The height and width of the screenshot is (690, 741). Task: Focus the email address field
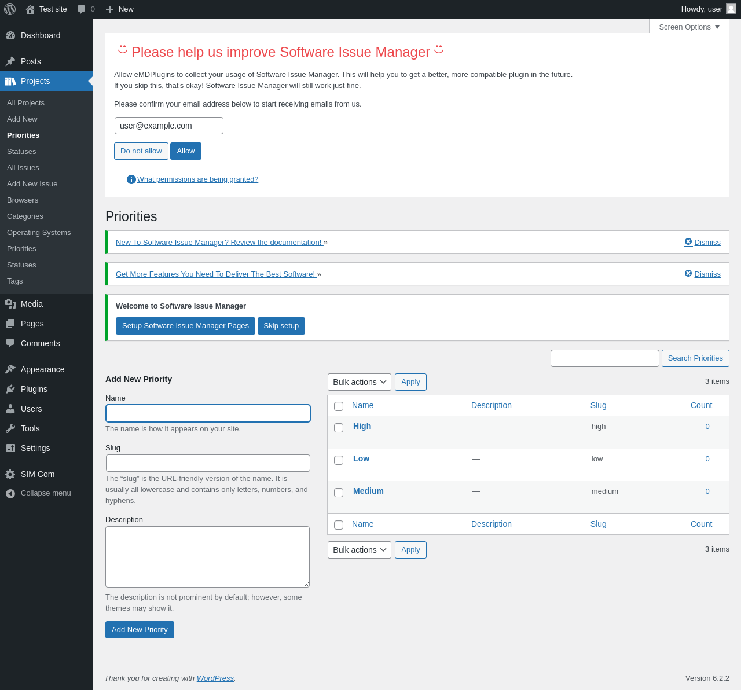point(169,126)
